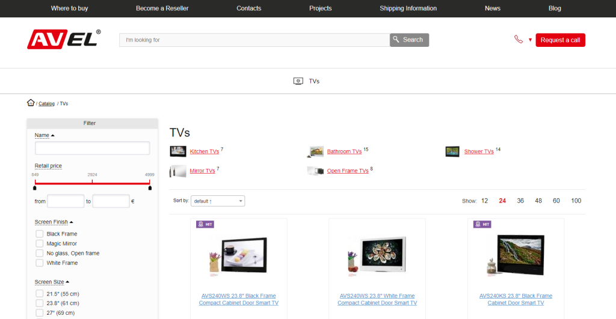Follow the Catalog breadcrumb link

[46, 103]
